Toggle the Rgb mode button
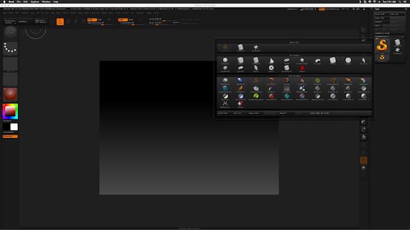The image size is (410, 230). point(100,20)
